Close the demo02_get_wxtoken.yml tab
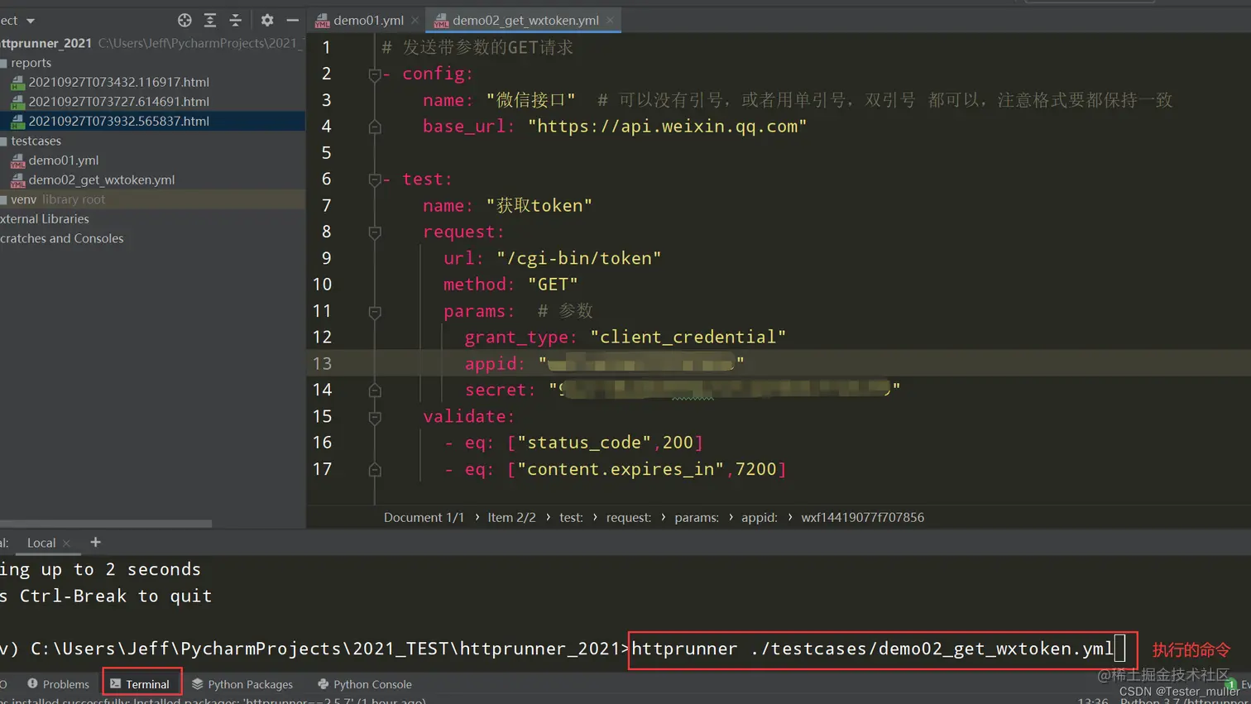Viewport: 1251px width, 704px height. [611, 20]
